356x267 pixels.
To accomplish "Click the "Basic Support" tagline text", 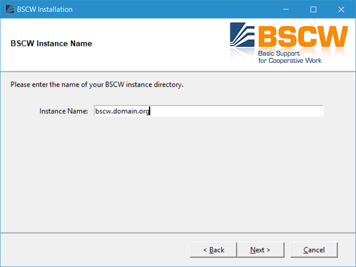I will coord(279,53).
